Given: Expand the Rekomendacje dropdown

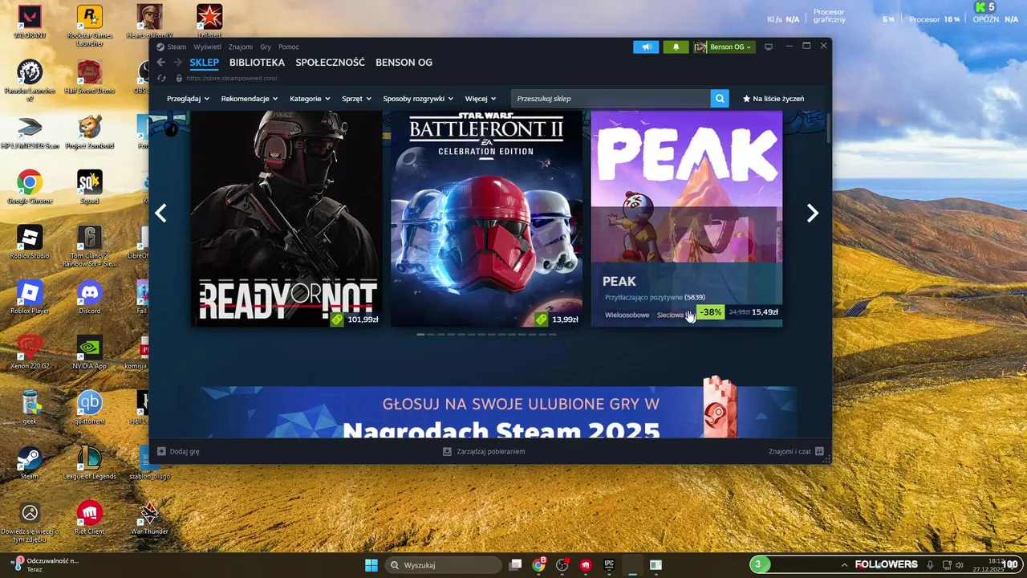Looking at the screenshot, I should point(250,99).
